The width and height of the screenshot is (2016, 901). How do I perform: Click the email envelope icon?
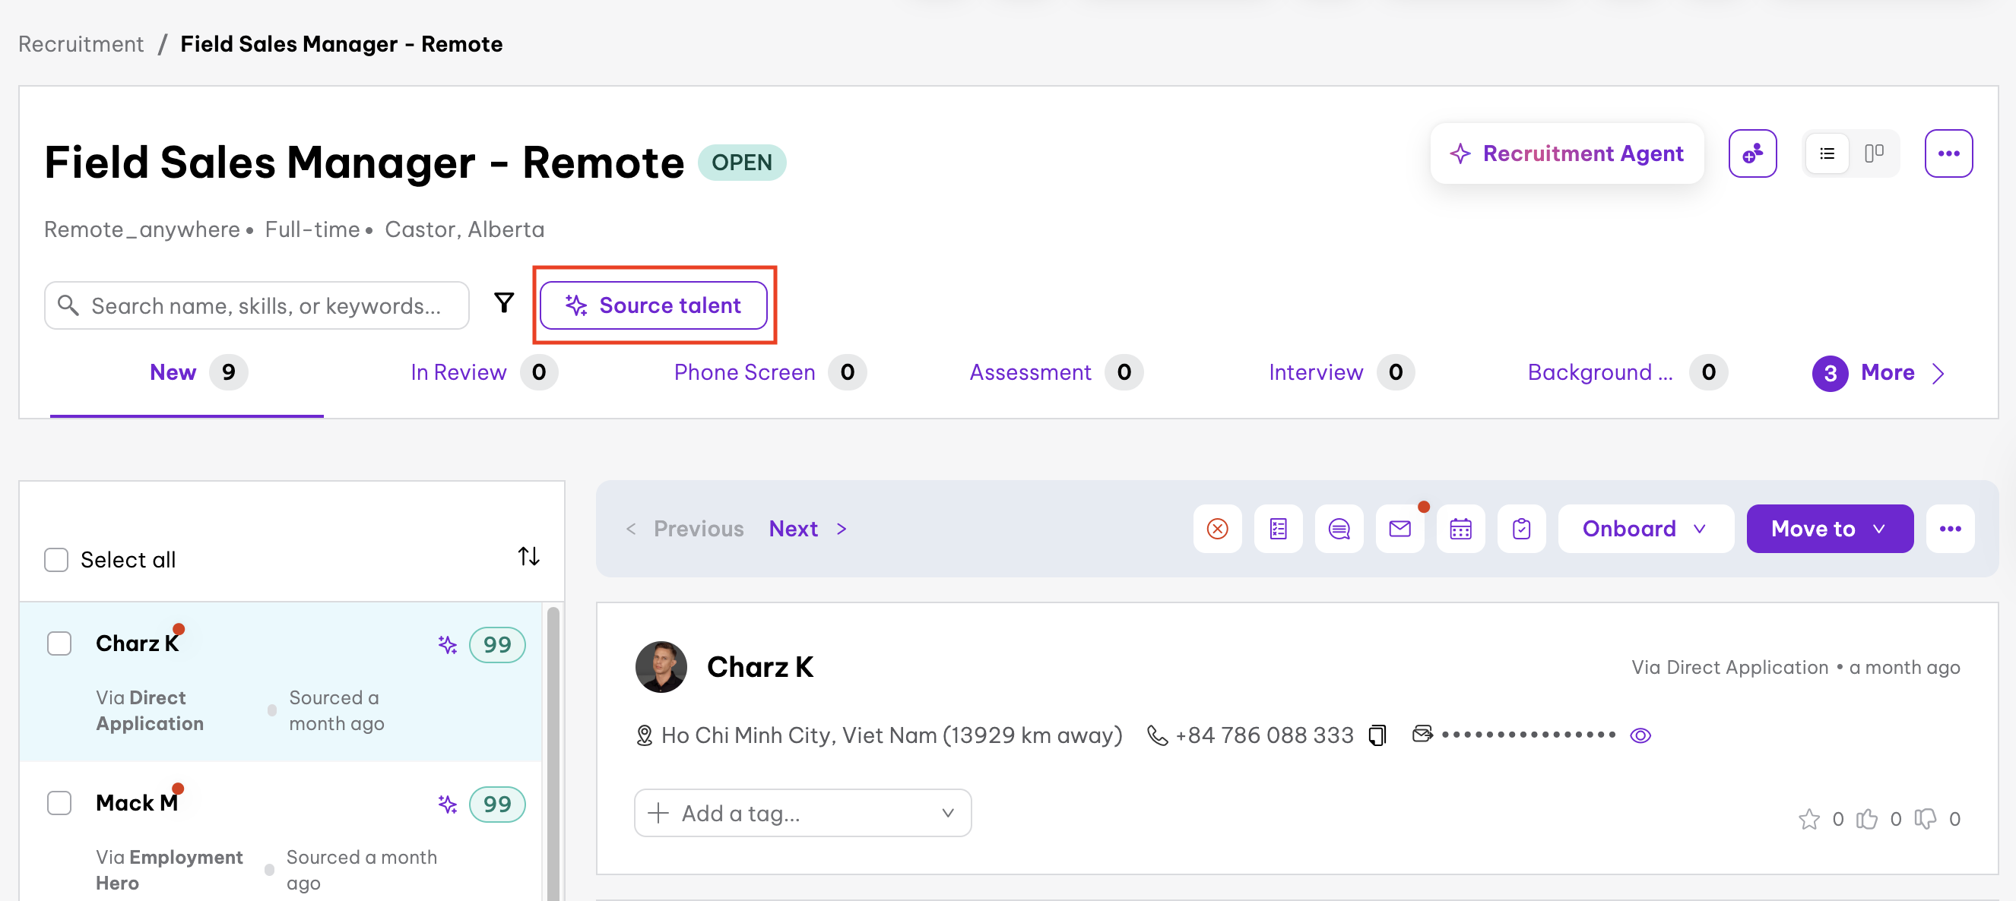point(1399,530)
